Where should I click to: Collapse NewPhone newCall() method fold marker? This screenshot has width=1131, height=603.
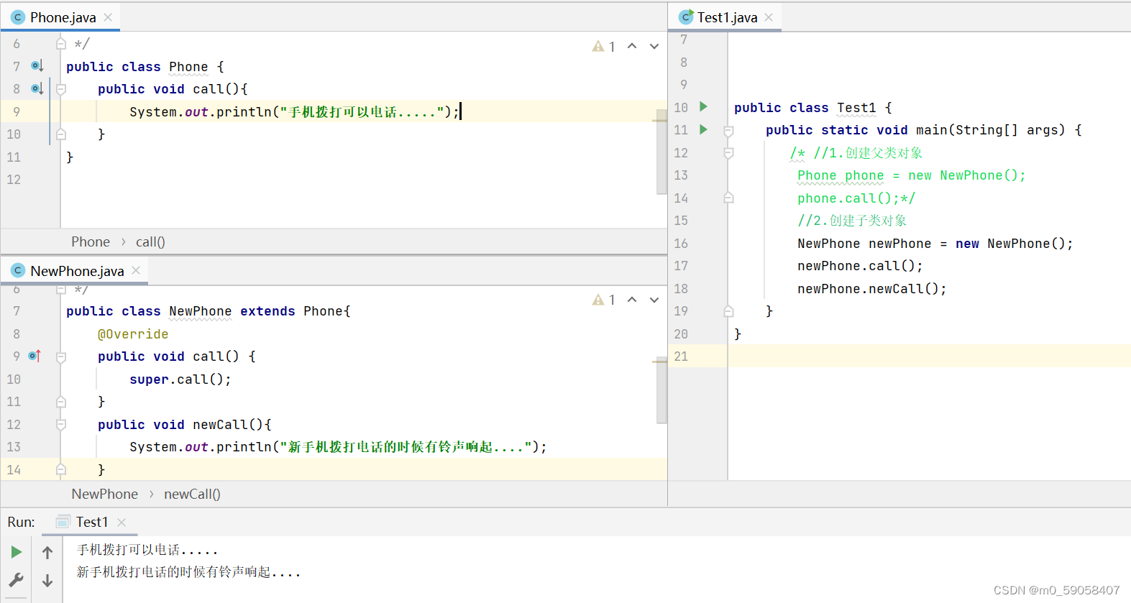(x=61, y=425)
